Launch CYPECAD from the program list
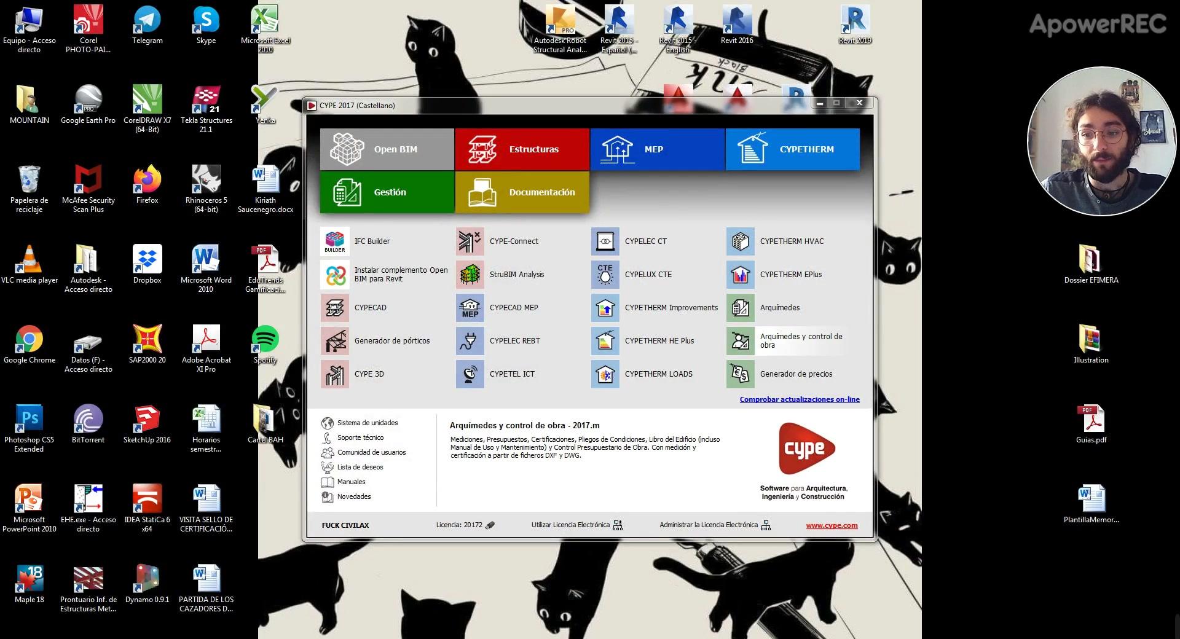Viewport: 1180px width, 639px height. point(335,308)
